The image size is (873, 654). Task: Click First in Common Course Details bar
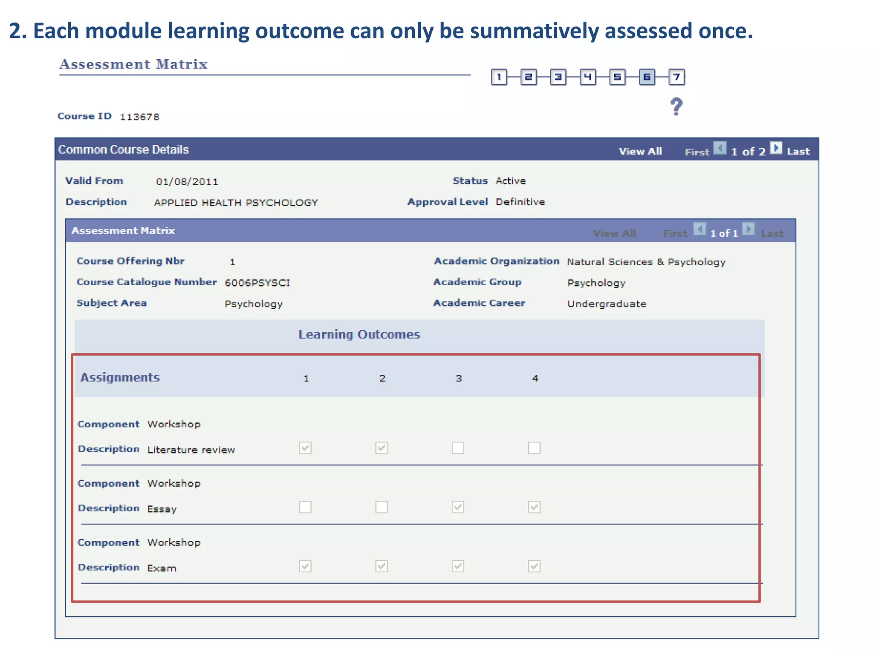[697, 152]
